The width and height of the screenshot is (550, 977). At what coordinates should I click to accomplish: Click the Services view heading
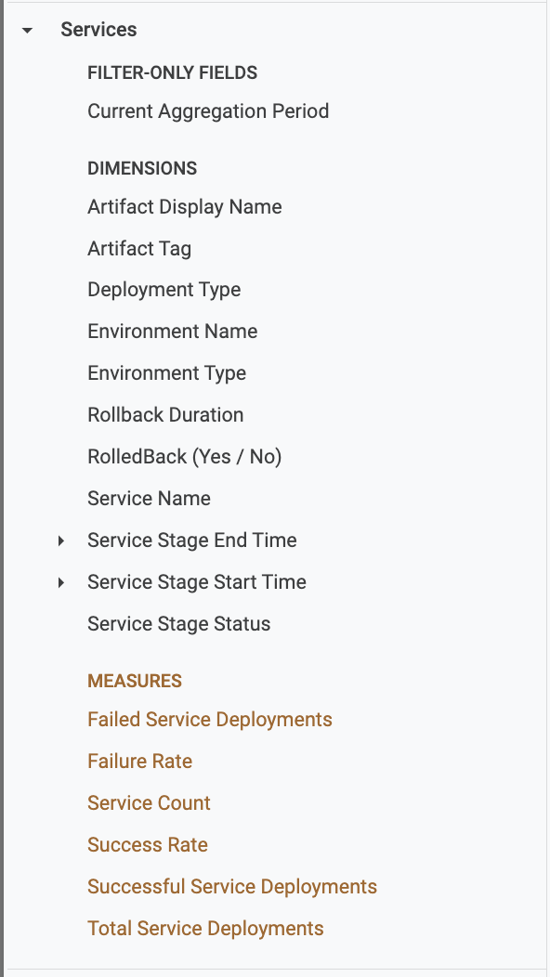pyautogui.click(x=98, y=30)
